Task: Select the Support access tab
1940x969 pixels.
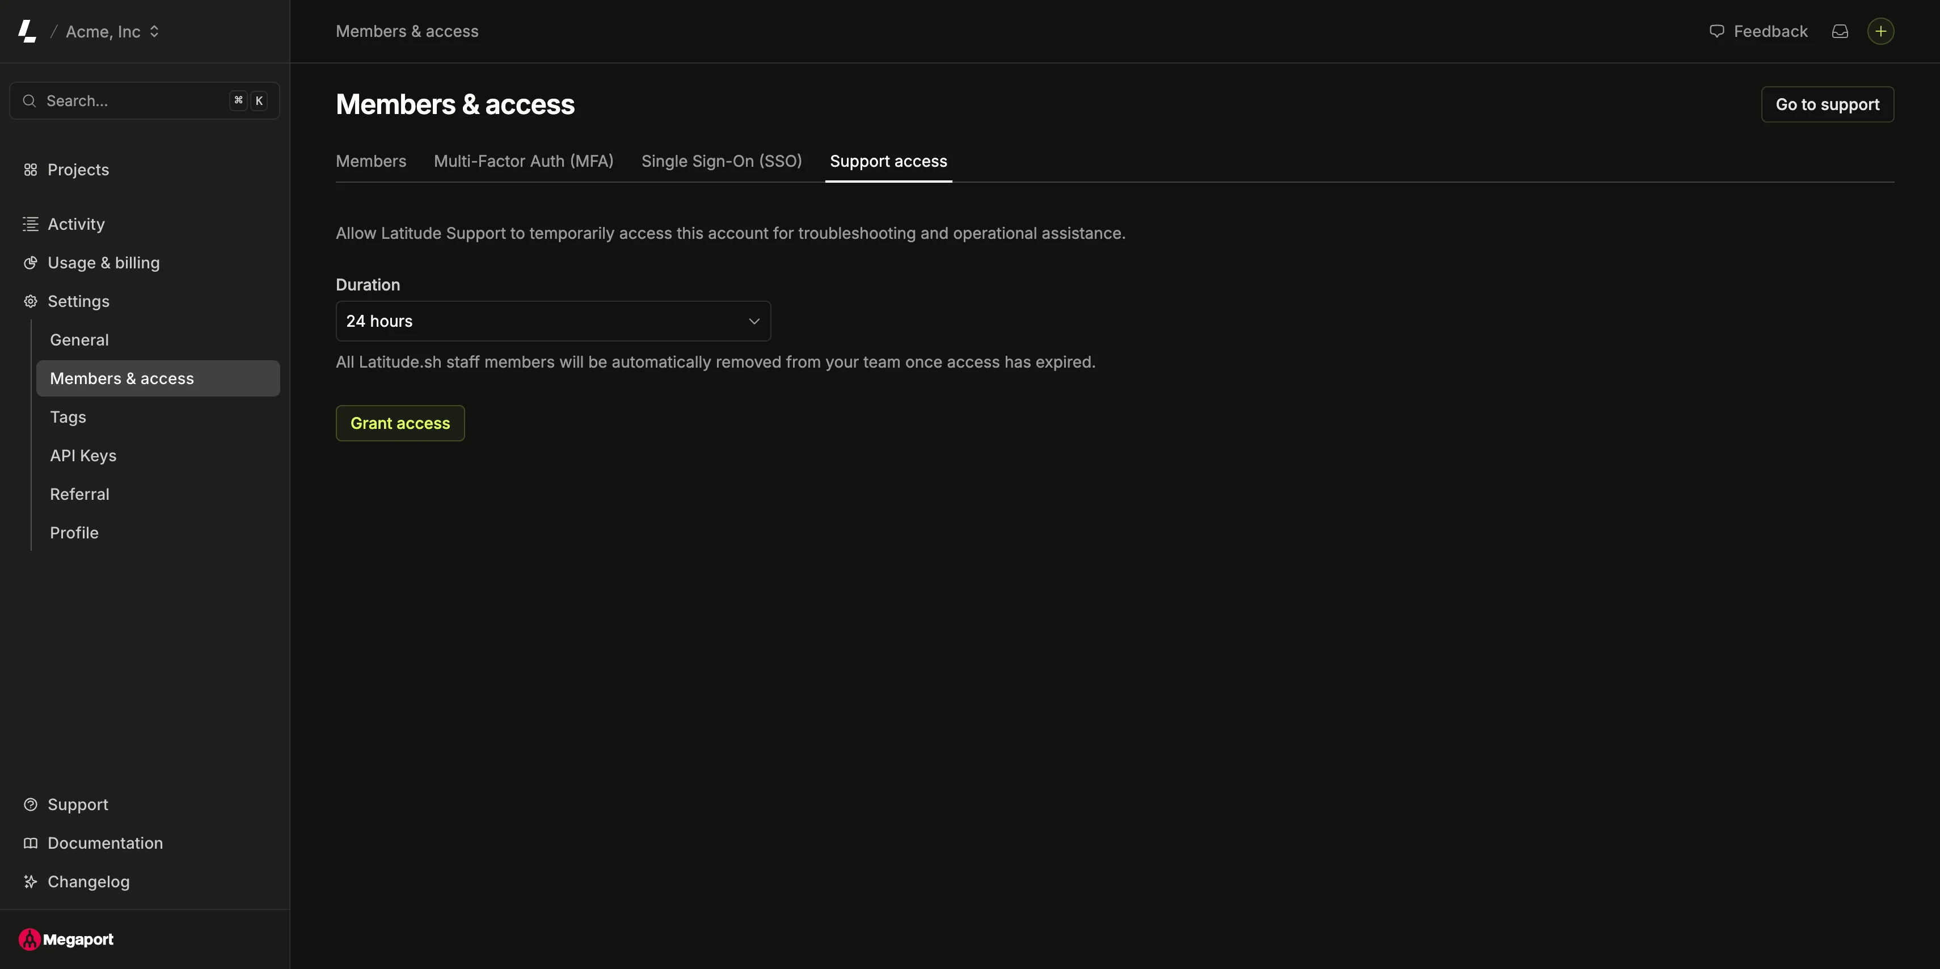Action: [x=888, y=161]
